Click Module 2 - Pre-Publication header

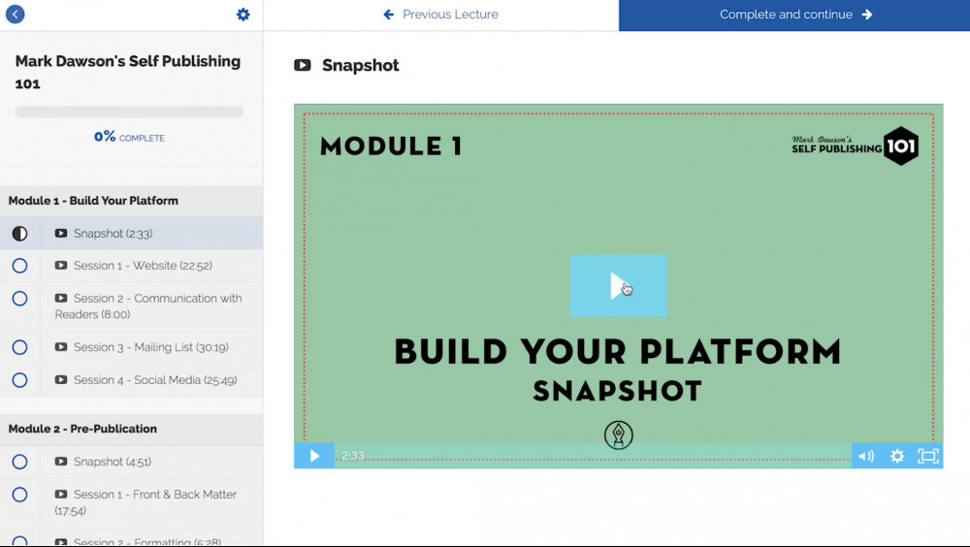(x=82, y=429)
